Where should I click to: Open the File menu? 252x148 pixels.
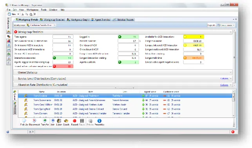[9, 10]
